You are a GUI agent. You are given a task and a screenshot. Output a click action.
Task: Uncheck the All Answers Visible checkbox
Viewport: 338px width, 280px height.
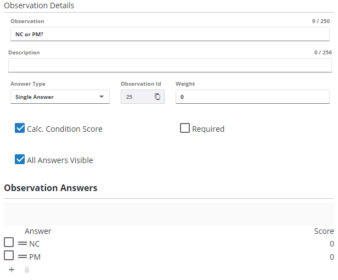click(20, 160)
